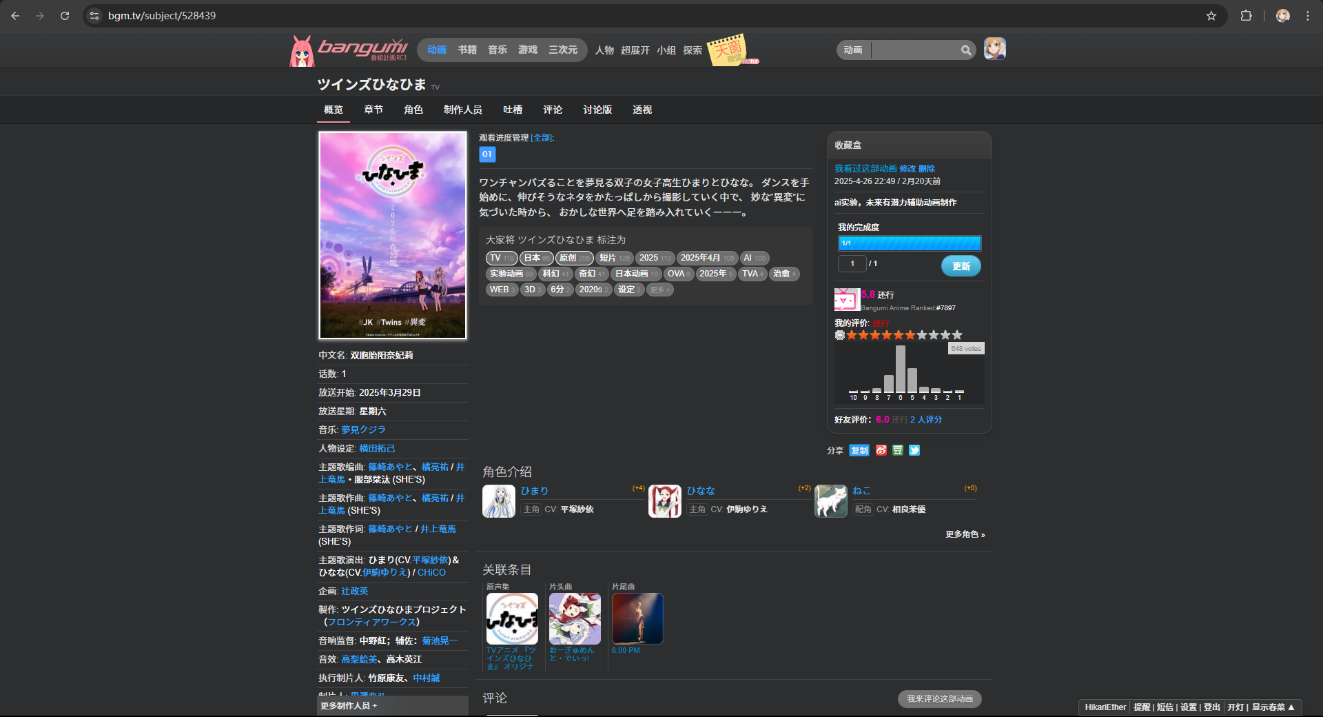Click the 更新 progress button
The width and height of the screenshot is (1323, 717).
[961, 266]
